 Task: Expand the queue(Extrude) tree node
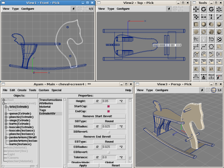coord(6,113)
